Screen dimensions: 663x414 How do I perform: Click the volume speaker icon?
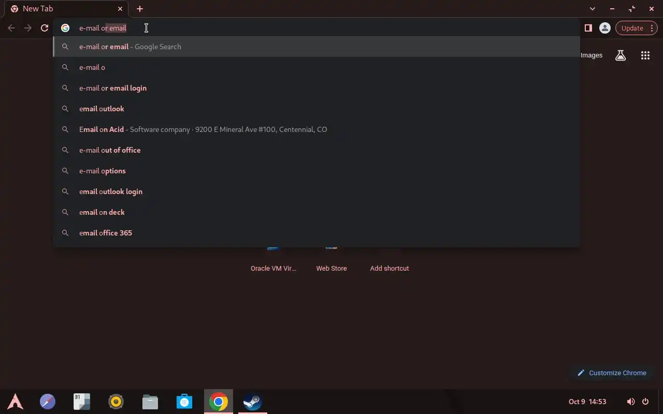tap(630, 402)
